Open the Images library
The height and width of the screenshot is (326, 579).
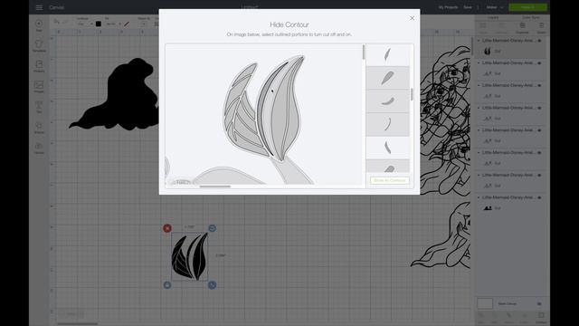pos(39,87)
